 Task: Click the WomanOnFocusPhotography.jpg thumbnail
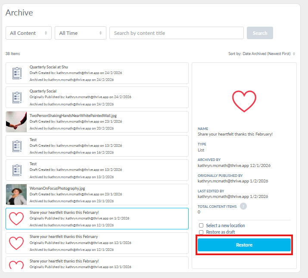(x=16, y=195)
